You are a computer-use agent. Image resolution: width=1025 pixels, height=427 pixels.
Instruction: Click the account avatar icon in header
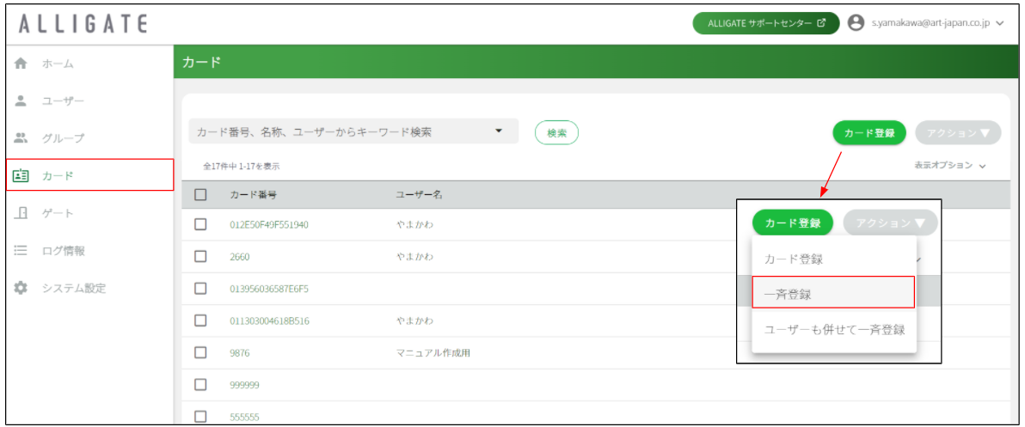(856, 23)
